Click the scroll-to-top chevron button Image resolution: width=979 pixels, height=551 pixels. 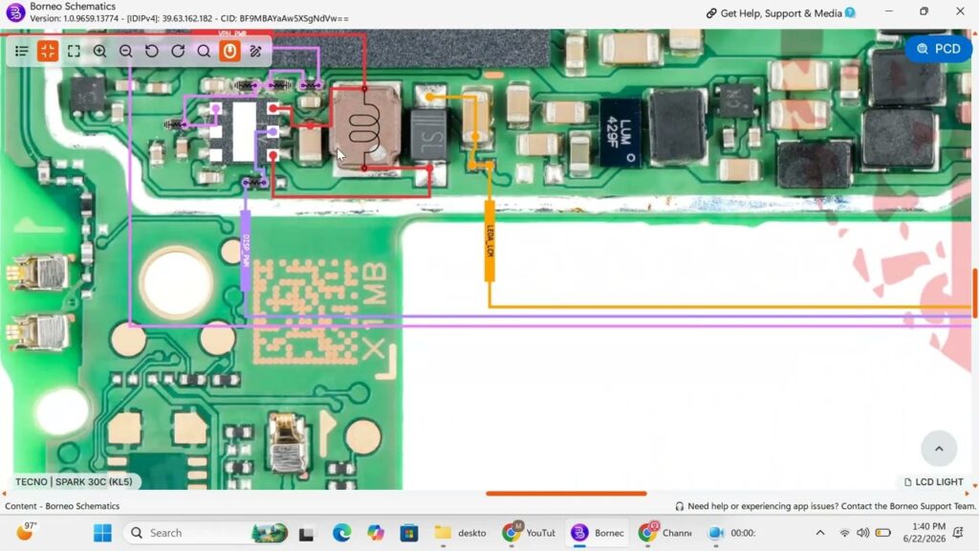[939, 448]
